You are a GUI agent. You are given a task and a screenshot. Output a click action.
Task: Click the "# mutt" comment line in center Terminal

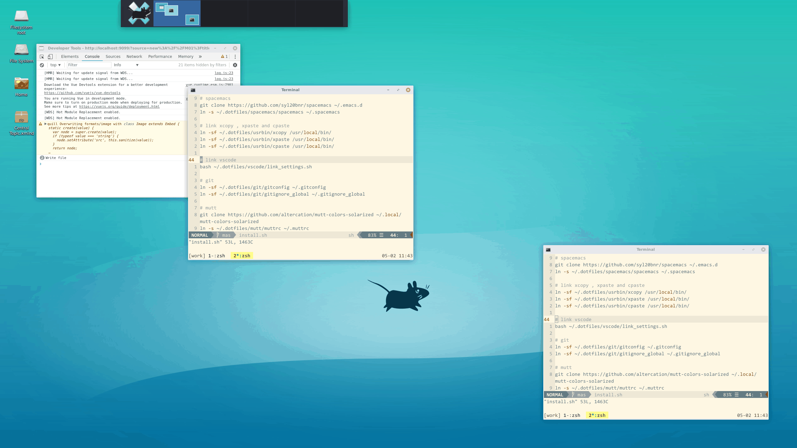208,208
